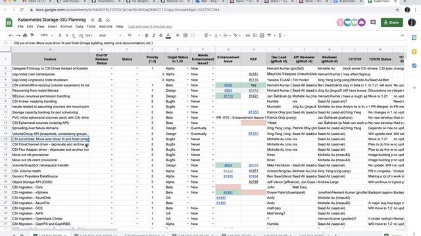Image resolution: width=421 pixels, height=236 pixels.
Task: Open enhancement issue link #1491
Action: tap(228, 192)
